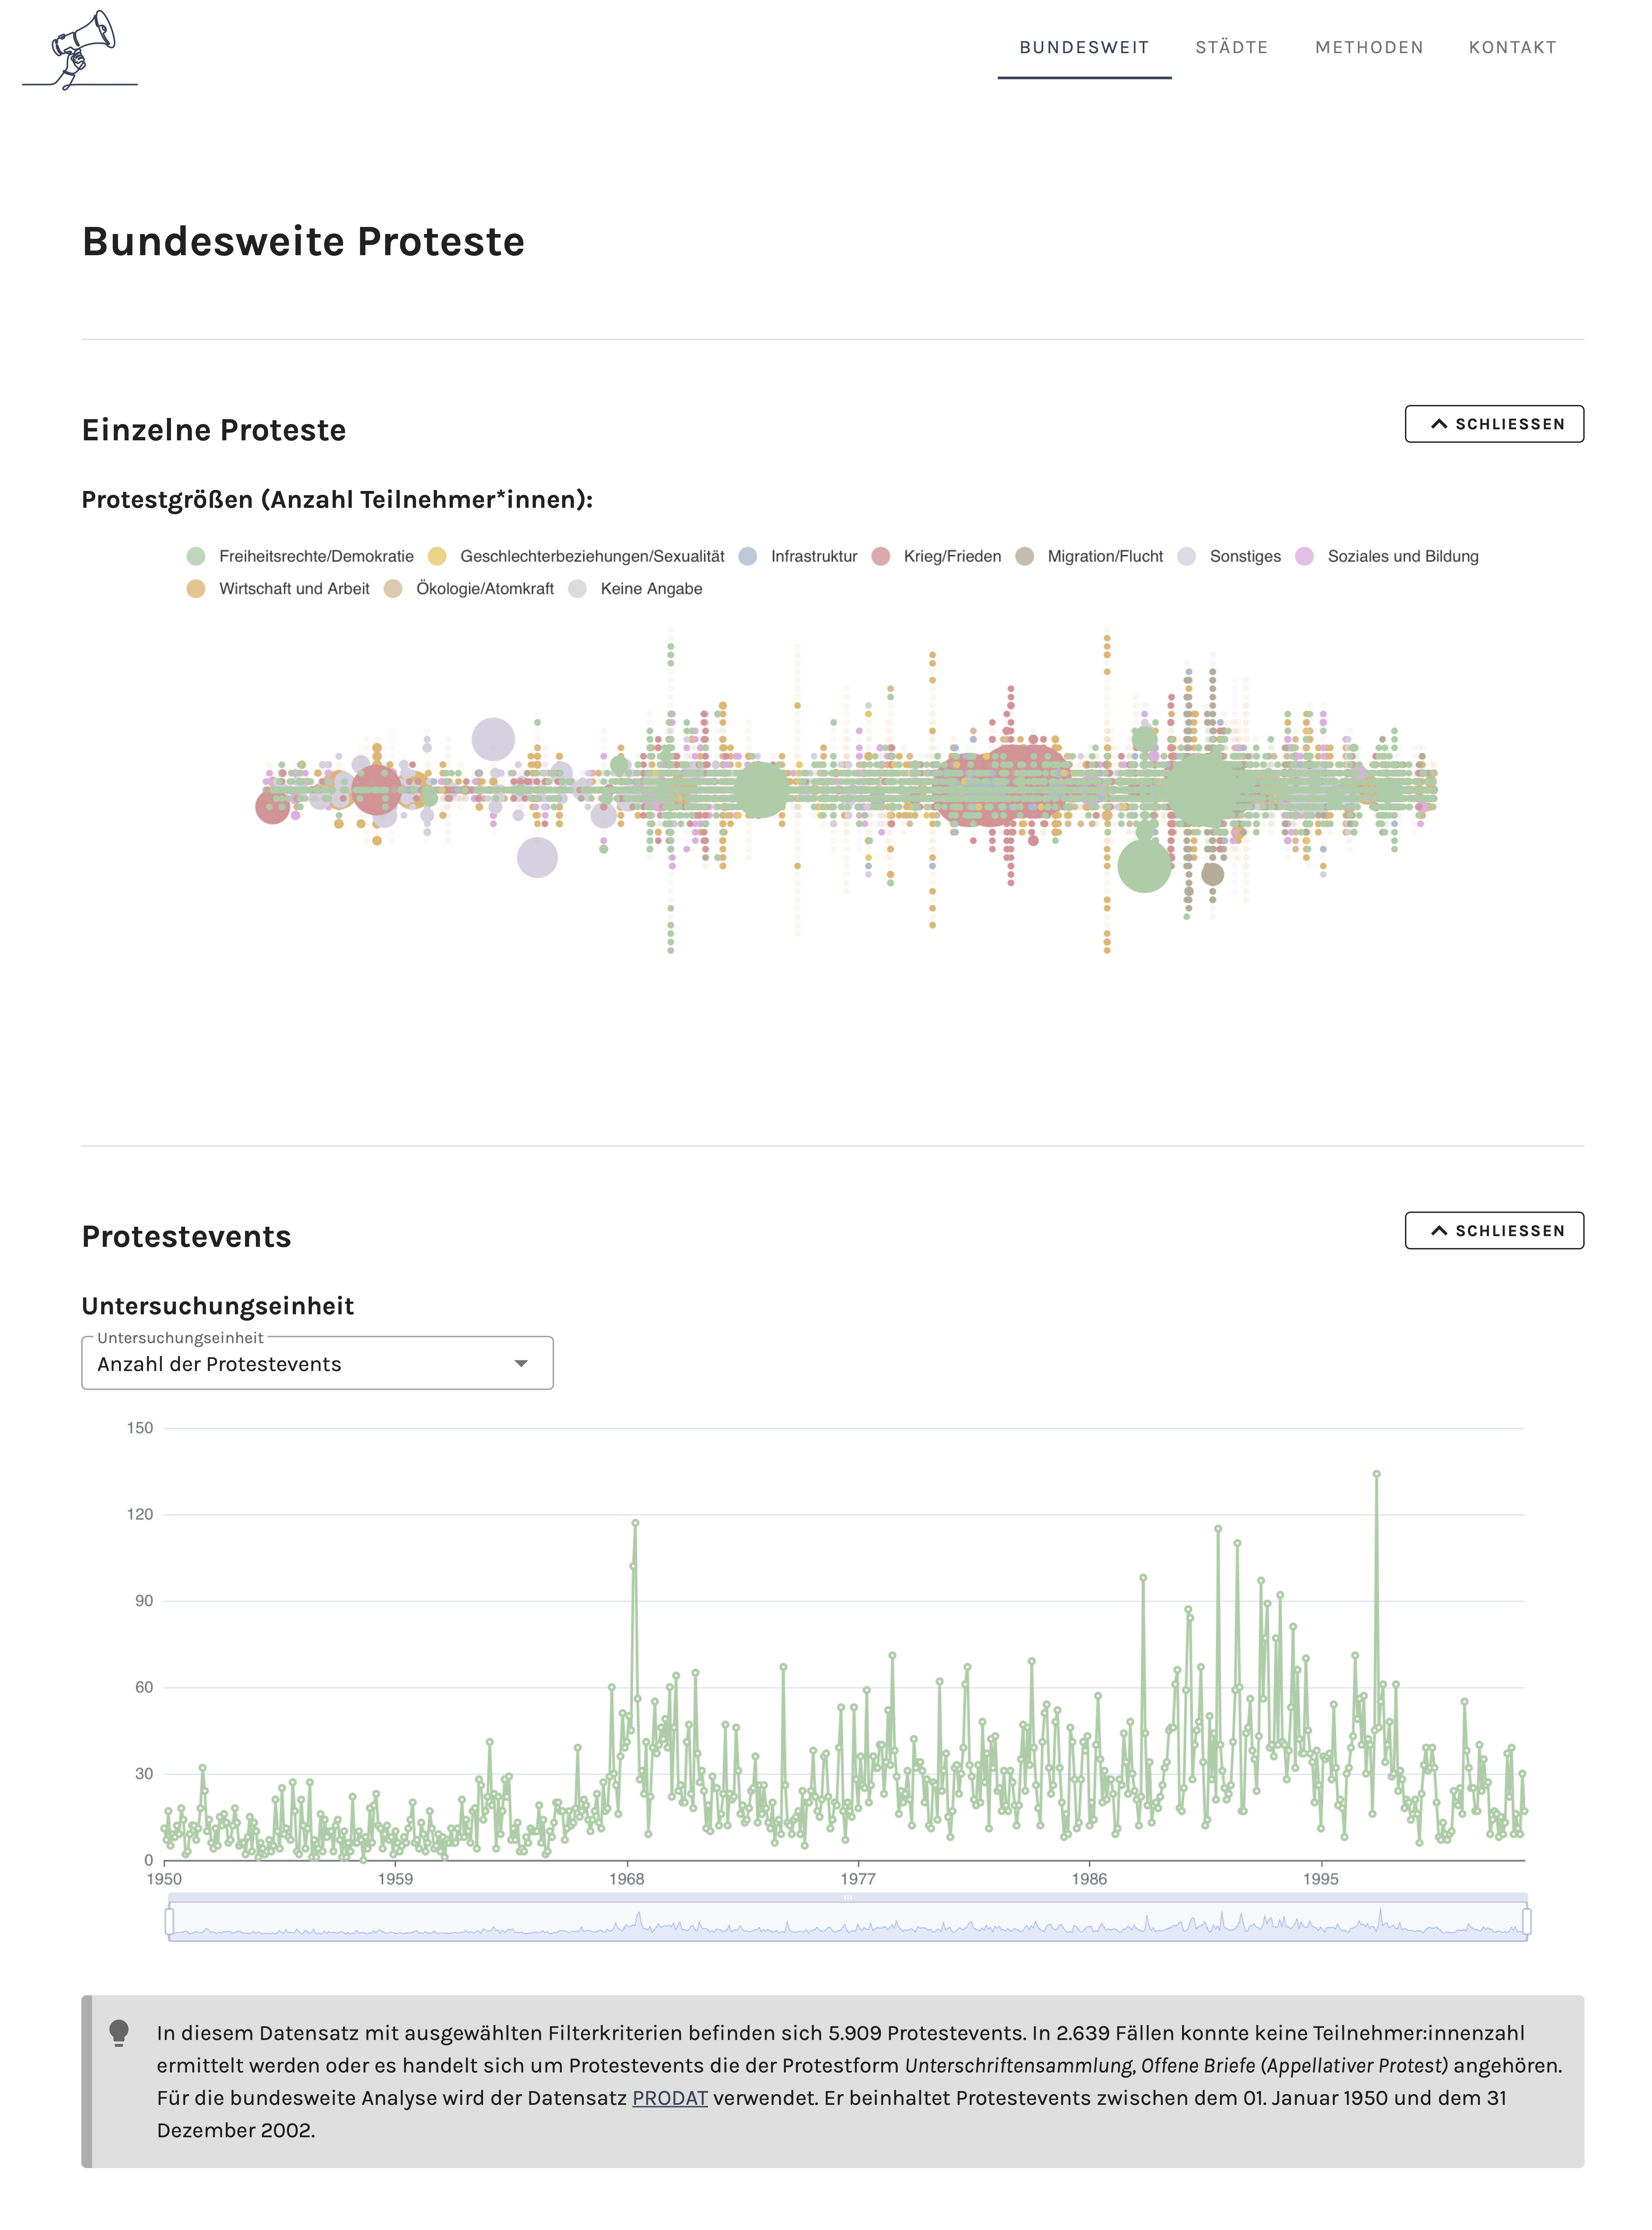Click the right handle of the timeline range slider

[1526, 1921]
